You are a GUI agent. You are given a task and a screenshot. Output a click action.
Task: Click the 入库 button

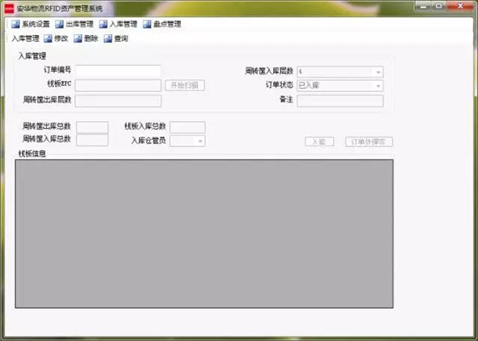click(x=319, y=142)
